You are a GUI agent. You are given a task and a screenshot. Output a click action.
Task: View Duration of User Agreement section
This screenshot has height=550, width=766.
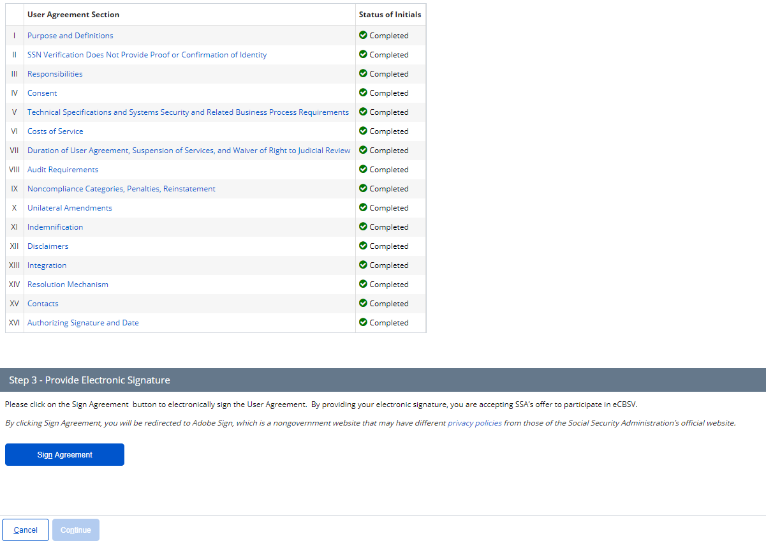[x=189, y=151]
